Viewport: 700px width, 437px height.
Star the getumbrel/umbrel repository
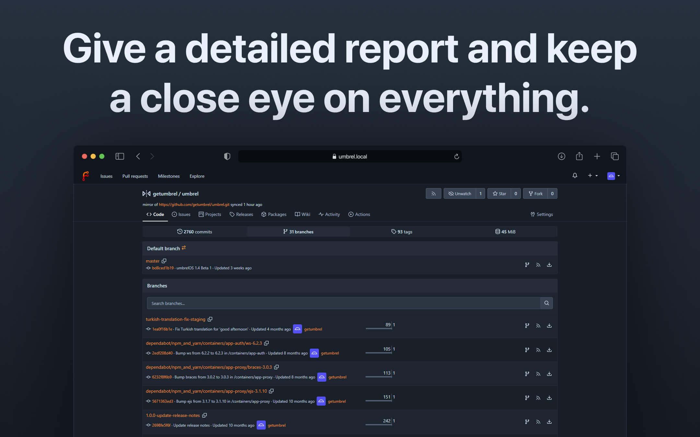point(499,194)
